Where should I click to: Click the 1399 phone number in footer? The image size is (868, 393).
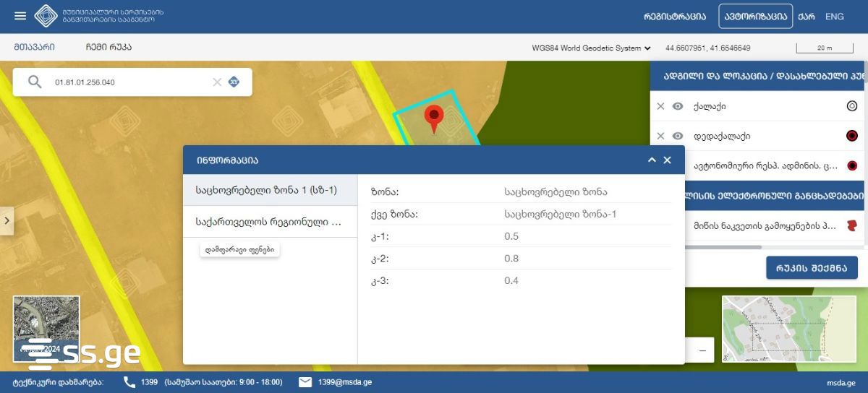click(150, 382)
